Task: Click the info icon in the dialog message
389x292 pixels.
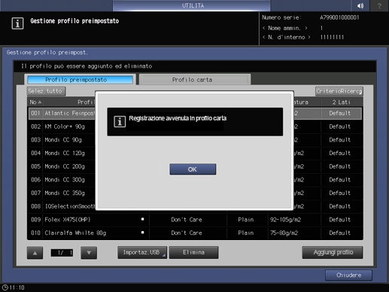Action: pos(120,122)
